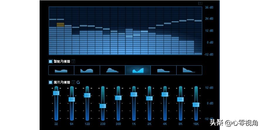
Task: Choose the third smart equalizer preset curve
Action: [112, 70]
